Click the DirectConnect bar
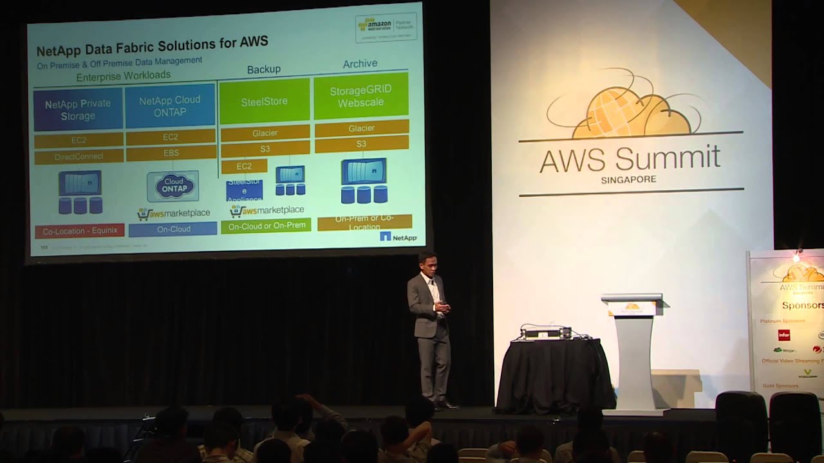Screen dimensions: 824x463 point(79,156)
